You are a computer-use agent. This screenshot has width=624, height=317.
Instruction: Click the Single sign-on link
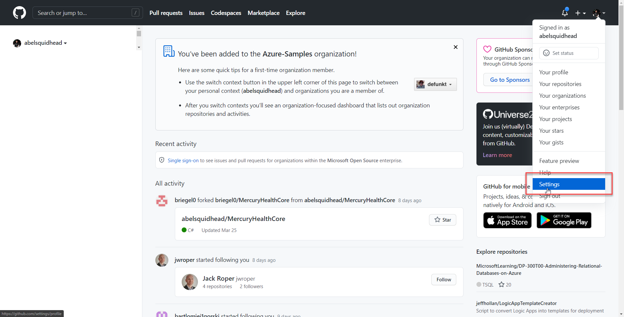point(183,161)
